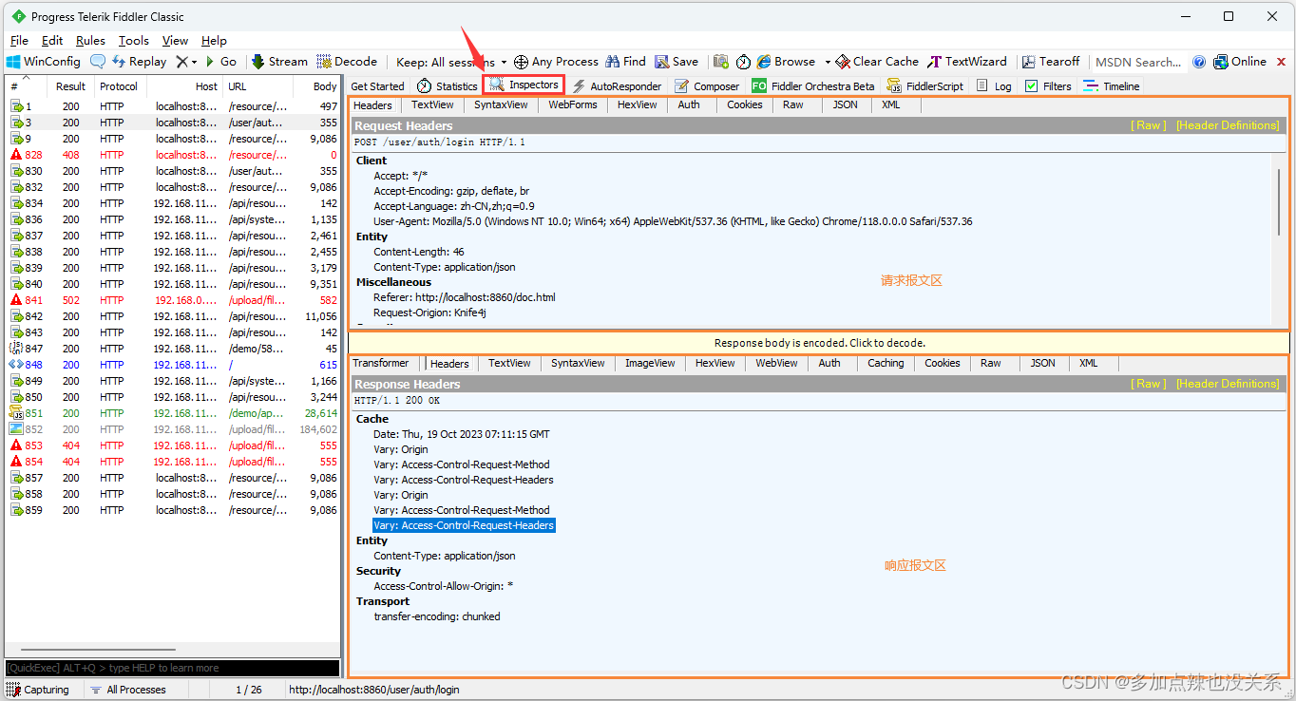This screenshot has height=701, width=1296.
Task: Save sessions with the Save button
Action: (x=677, y=62)
